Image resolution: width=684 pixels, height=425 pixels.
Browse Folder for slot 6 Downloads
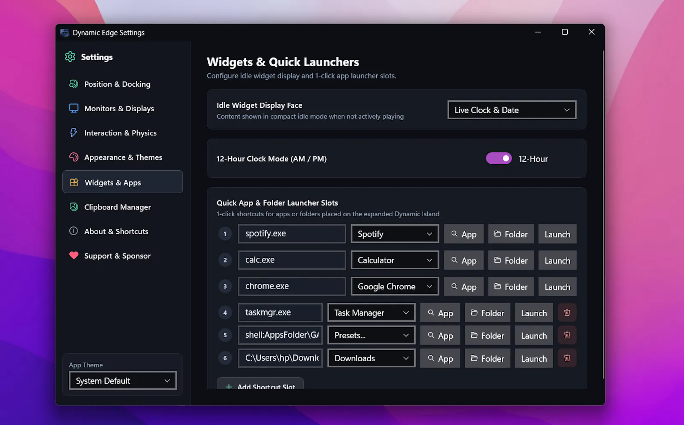click(x=487, y=358)
